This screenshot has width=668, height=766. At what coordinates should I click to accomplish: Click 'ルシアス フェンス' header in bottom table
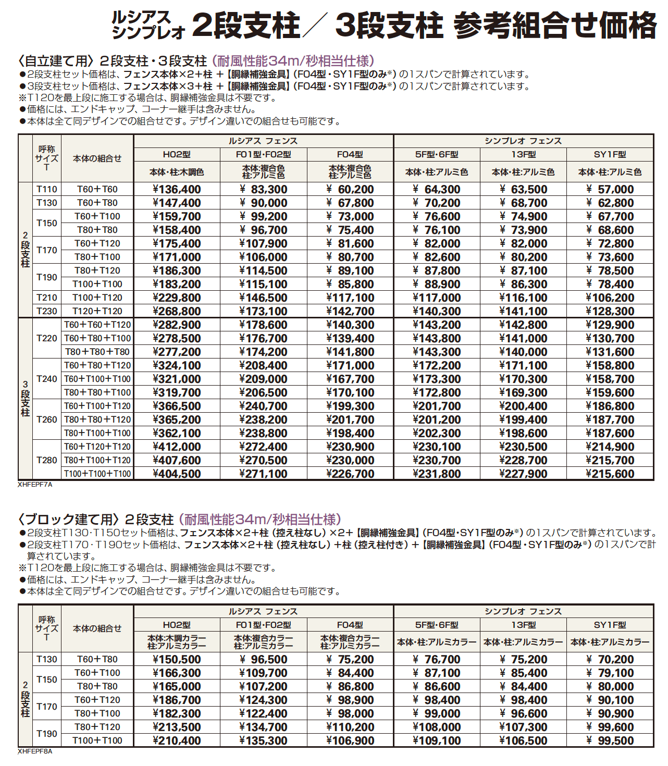[263, 611]
